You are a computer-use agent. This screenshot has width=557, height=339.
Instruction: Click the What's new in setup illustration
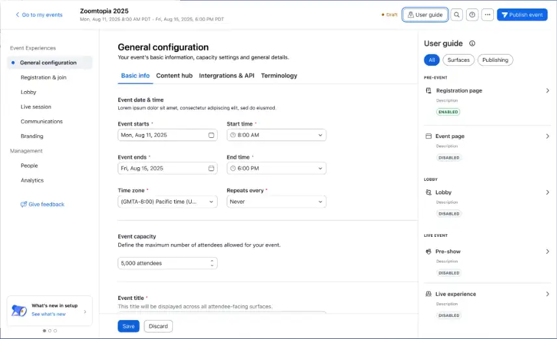click(19, 310)
